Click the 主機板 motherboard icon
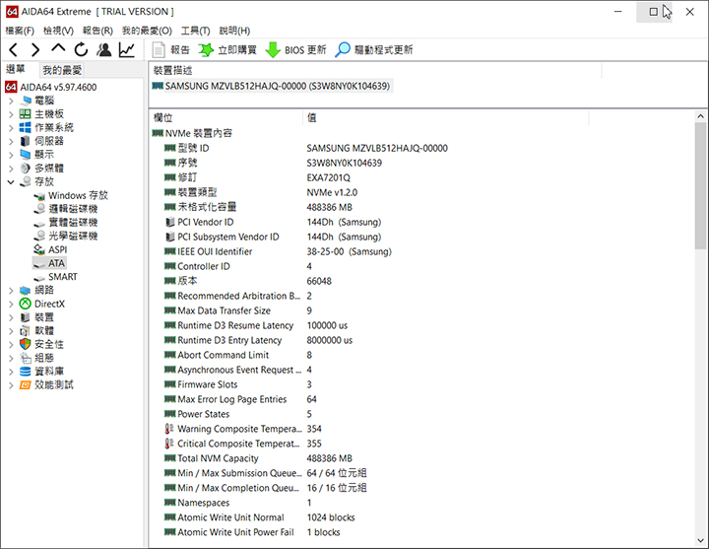Viewport: 709px width, 549px height. 26,113
